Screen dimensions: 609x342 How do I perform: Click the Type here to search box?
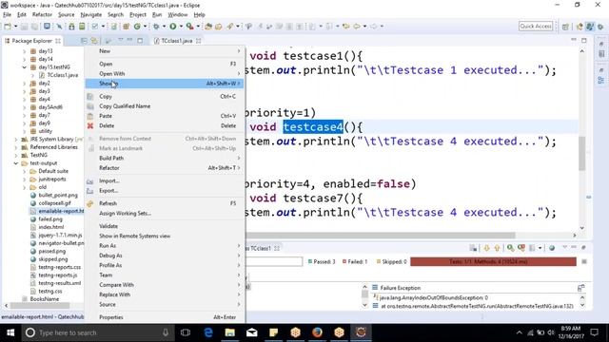coord(98,332)
